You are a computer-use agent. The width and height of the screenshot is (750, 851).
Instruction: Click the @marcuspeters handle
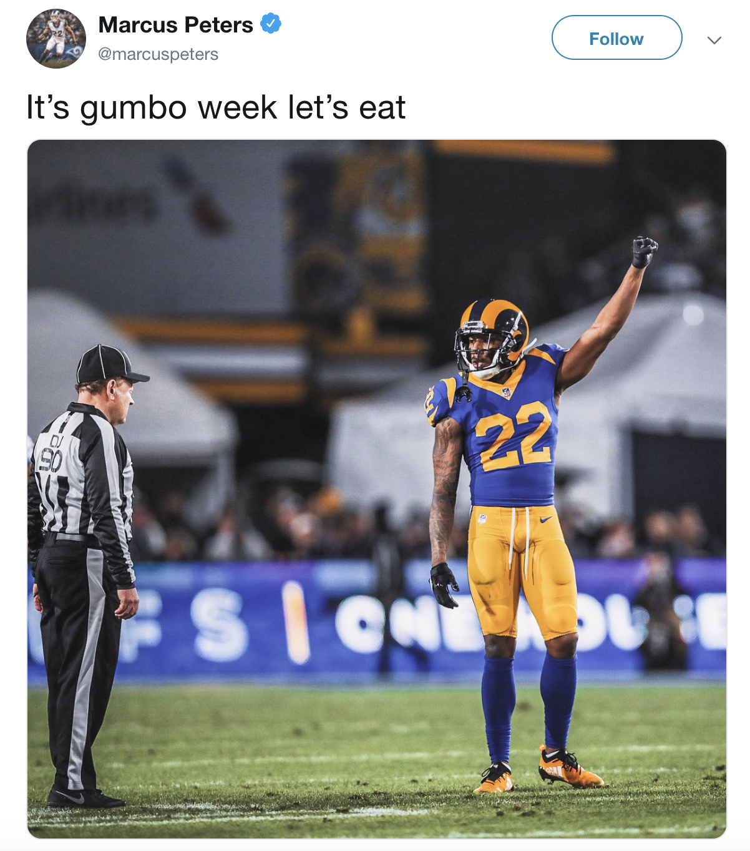(158, 54)
